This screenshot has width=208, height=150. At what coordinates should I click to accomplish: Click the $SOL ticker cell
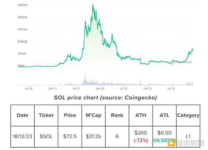click(46, 137)
